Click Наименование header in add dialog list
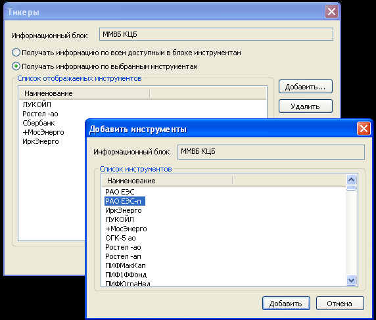 click(x=167, y=181)
